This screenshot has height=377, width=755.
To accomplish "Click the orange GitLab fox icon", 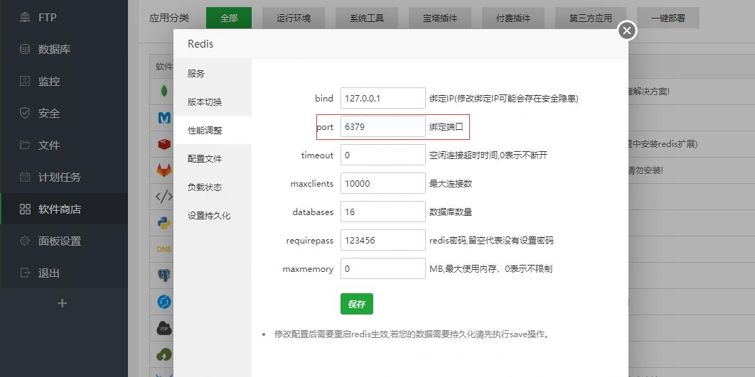I will coord(164,170).
